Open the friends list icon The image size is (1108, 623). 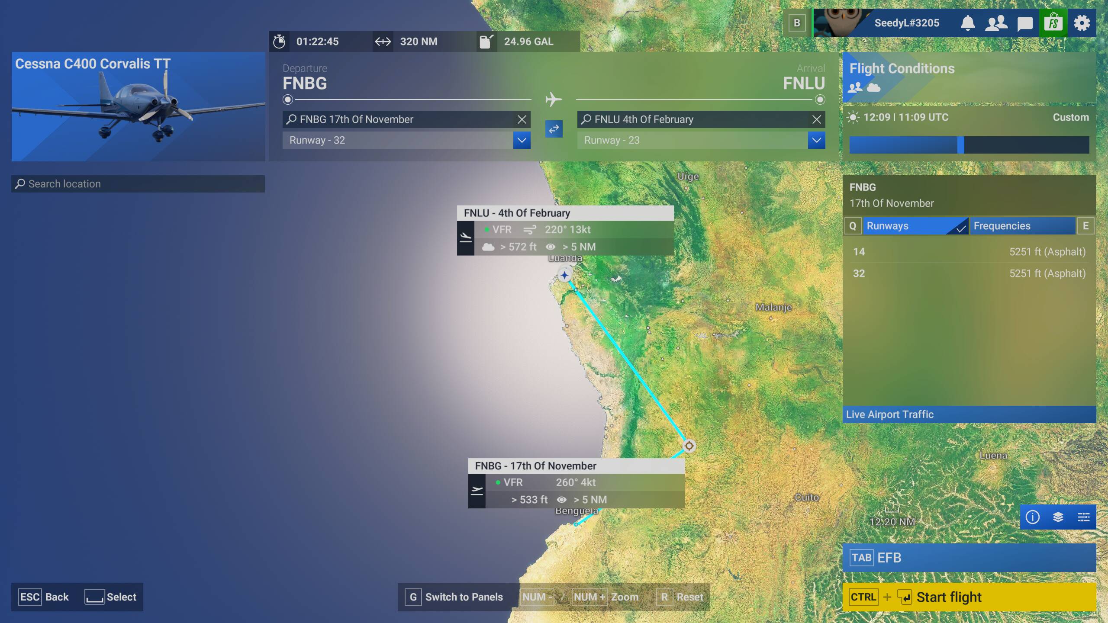[x=996, y=23]
